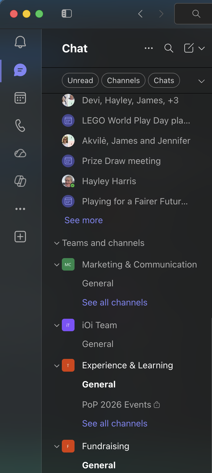
Task: Open the OneDrive cloud icon
Action: click(x=20, y=153)
